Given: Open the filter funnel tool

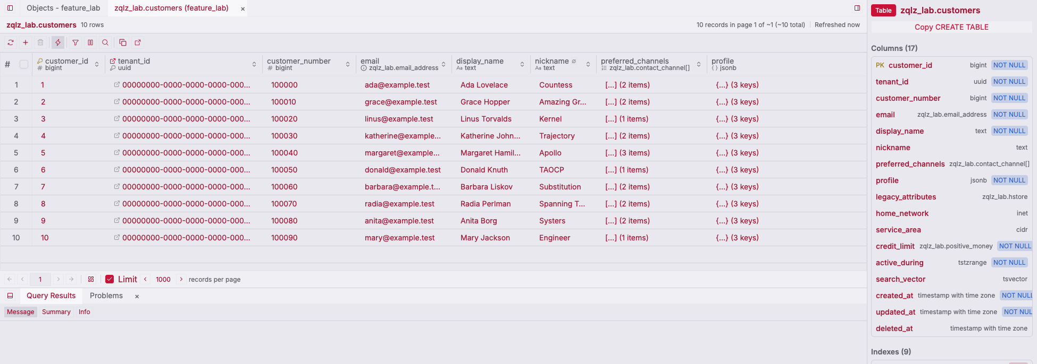Looking at the screenshot, I should (76, 42).
